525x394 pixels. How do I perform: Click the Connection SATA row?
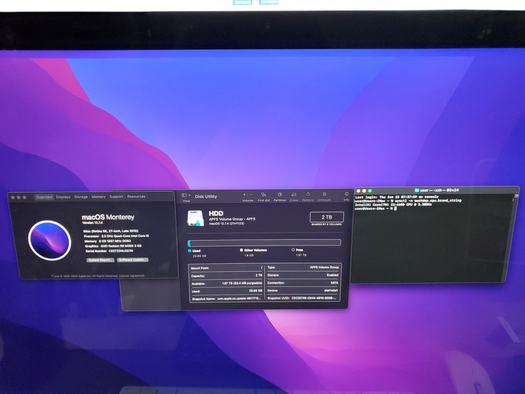[x=303, y=283]
